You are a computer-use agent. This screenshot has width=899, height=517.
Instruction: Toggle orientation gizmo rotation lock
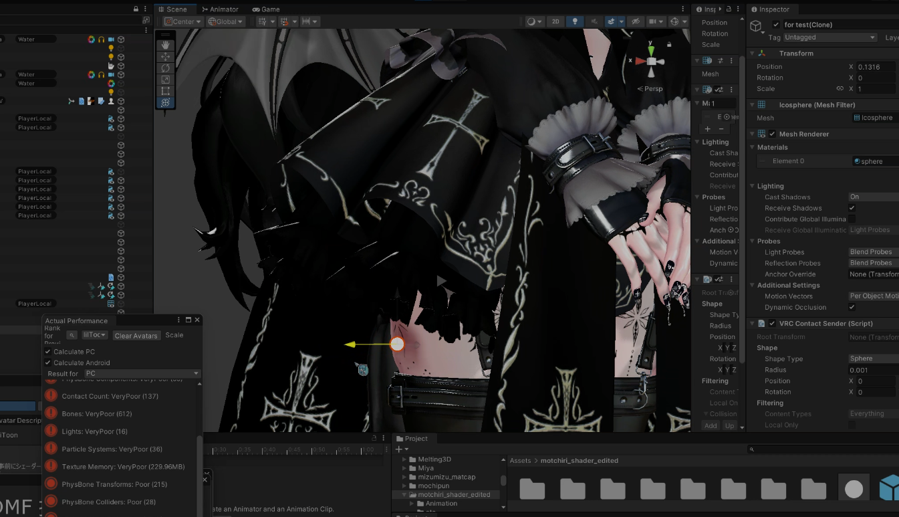(x=669, y=45)
